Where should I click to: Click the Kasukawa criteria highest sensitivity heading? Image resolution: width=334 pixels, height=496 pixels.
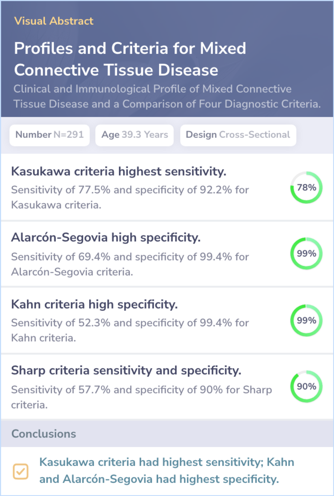(119, 172)
